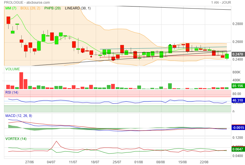The width and height of the screenshot is (245, 165).
Task: Click the MM (7) indicator label
Action: point(11,8)
